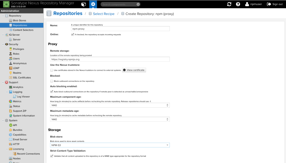This screenshot has width=286, height=163.
Task: Increase Maximum component age spinner
Action: click(167, 105)
